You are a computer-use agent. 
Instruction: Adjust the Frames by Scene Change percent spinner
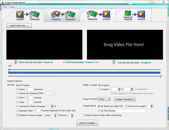(52, 106)
